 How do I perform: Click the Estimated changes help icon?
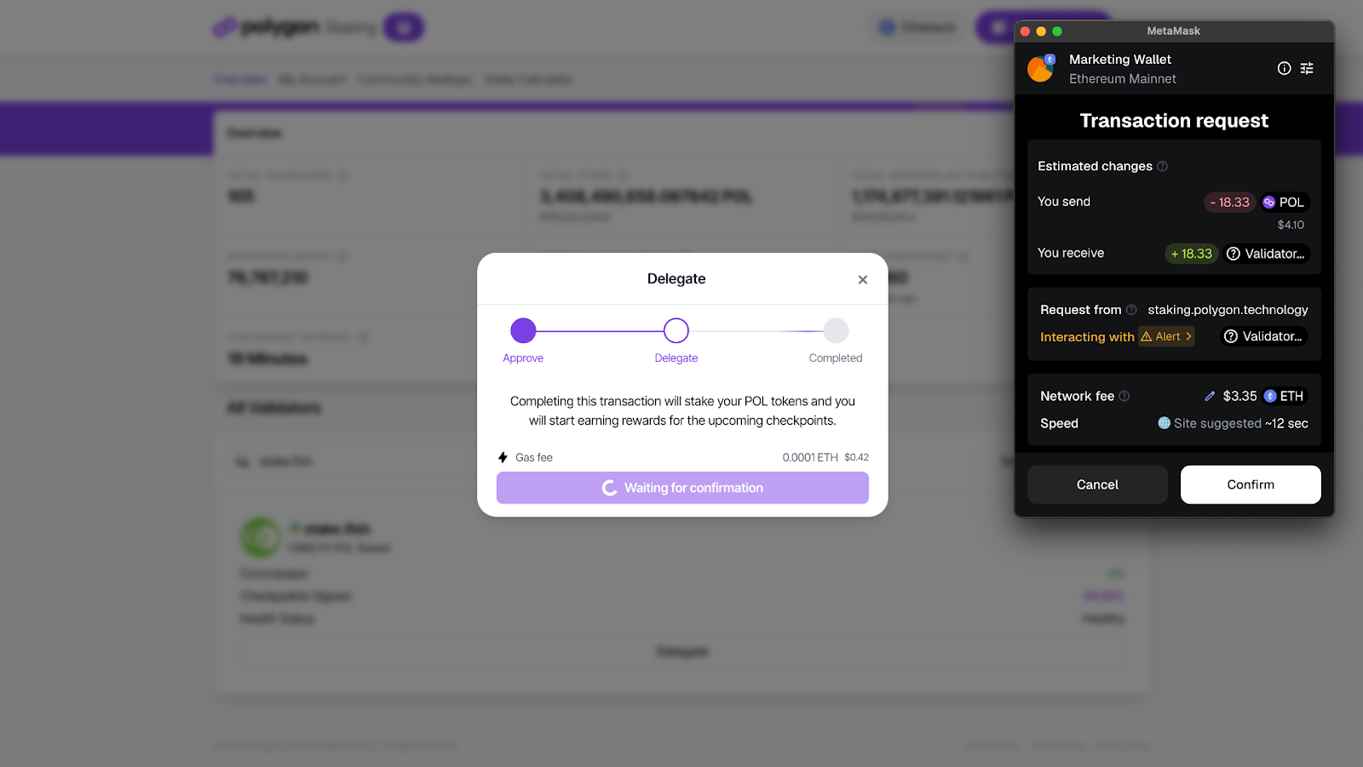1162,166
